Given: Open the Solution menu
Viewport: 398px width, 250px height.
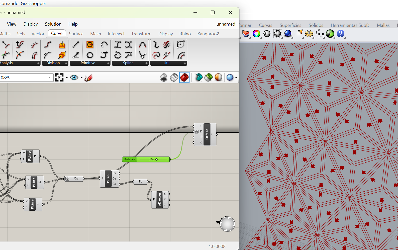Looking at the screenshot, I should click(53, 24).
